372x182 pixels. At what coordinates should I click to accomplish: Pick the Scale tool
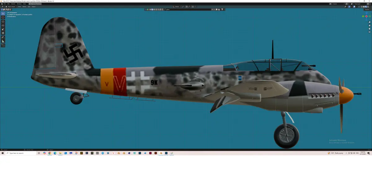[3, 29]
